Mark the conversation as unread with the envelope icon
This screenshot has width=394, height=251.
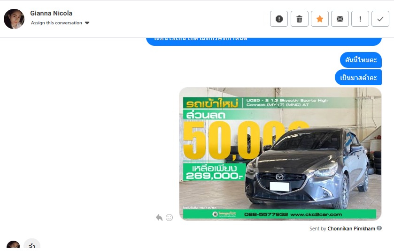340,19
